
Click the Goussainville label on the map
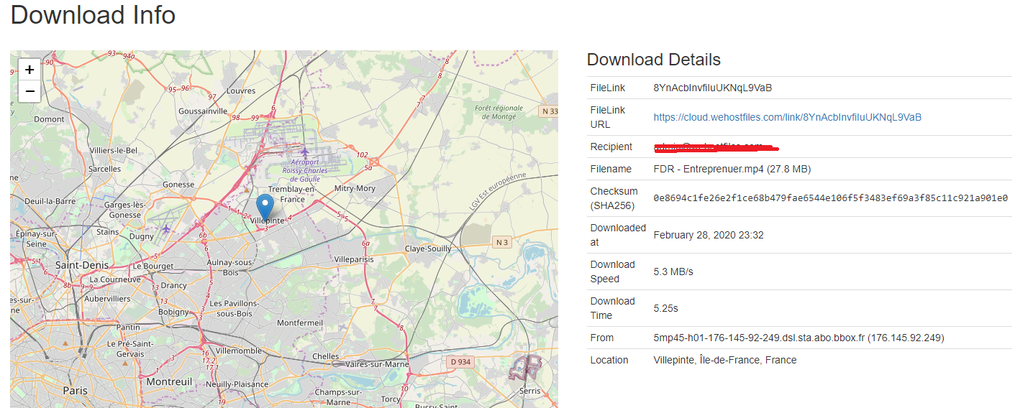203,111
